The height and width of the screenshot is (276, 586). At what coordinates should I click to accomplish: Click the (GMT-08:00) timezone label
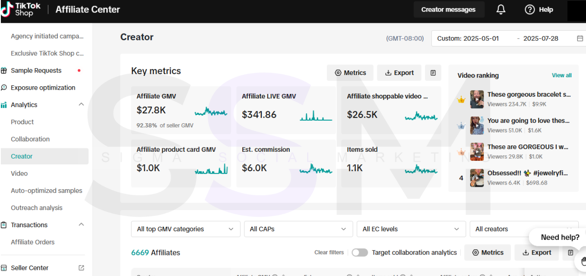pyautogui.click(x=405, y=38)
